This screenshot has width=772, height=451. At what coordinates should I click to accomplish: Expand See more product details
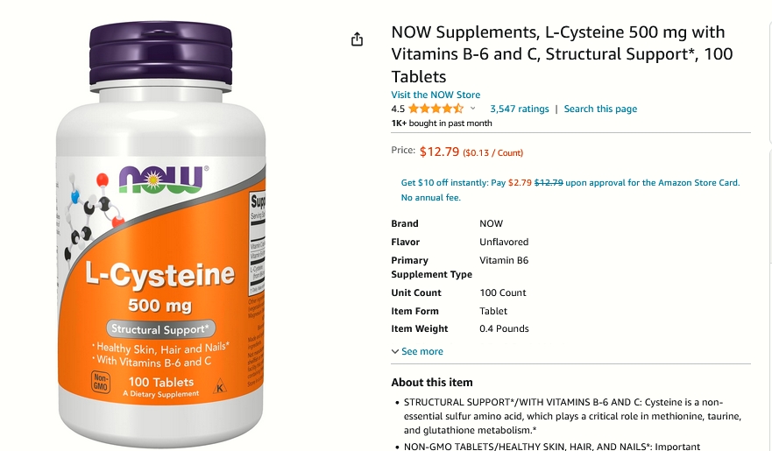[422, 351]
